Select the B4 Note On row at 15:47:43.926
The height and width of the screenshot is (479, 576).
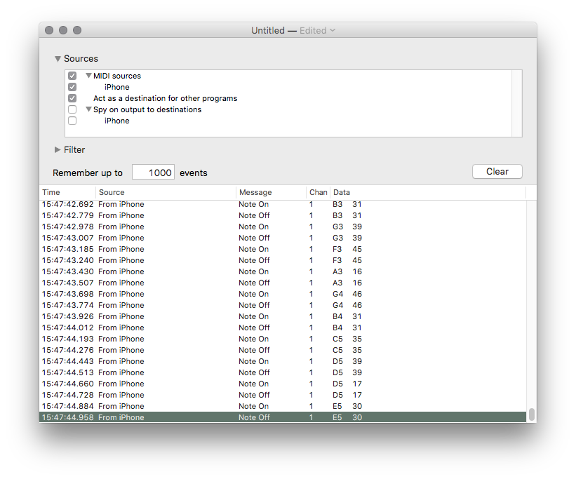(283, 316)
